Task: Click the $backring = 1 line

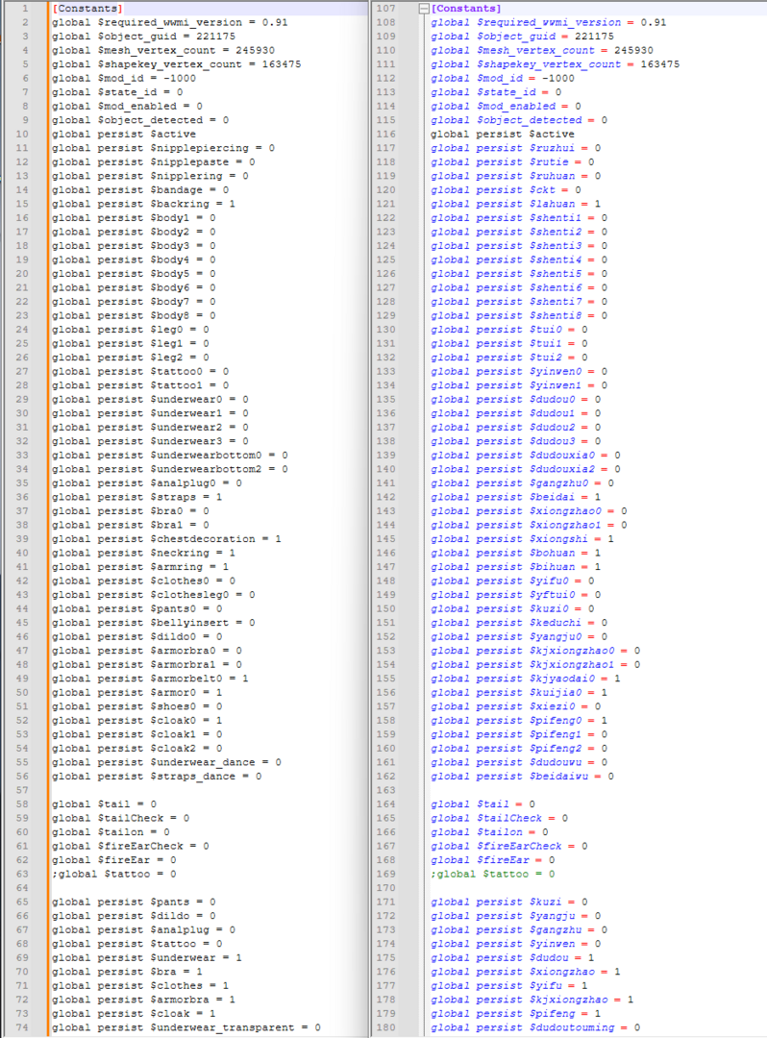Action: click(x=143, y=204)
